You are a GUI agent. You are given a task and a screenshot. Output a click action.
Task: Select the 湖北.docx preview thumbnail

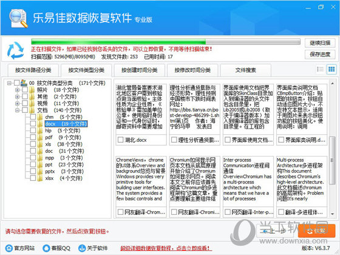tap(141, 109)
